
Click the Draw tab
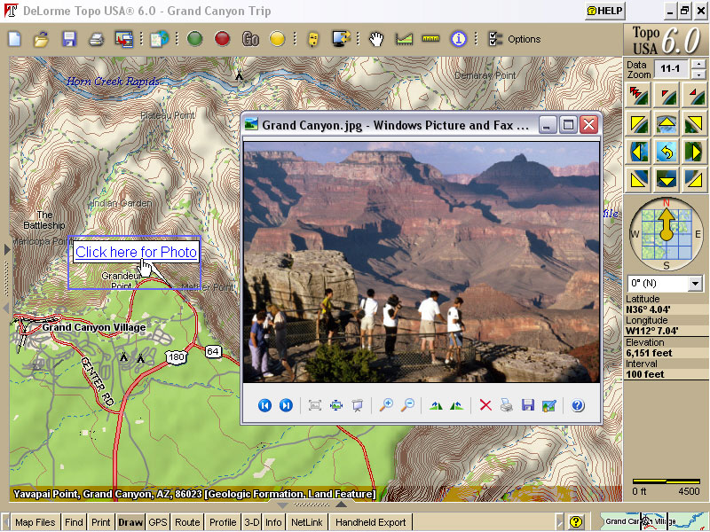point(130,522)
